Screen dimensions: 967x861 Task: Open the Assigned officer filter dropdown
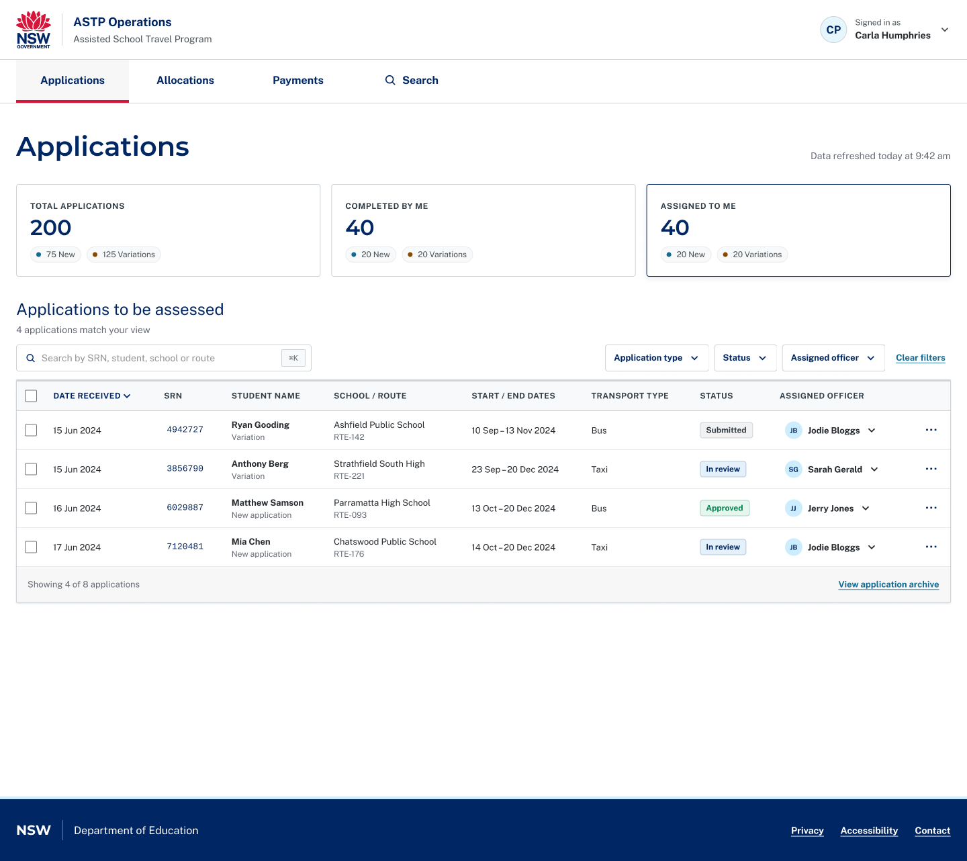833,358
